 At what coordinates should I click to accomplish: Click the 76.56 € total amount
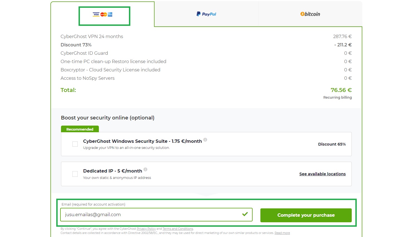pyautogui.click(x=341, y=90)
